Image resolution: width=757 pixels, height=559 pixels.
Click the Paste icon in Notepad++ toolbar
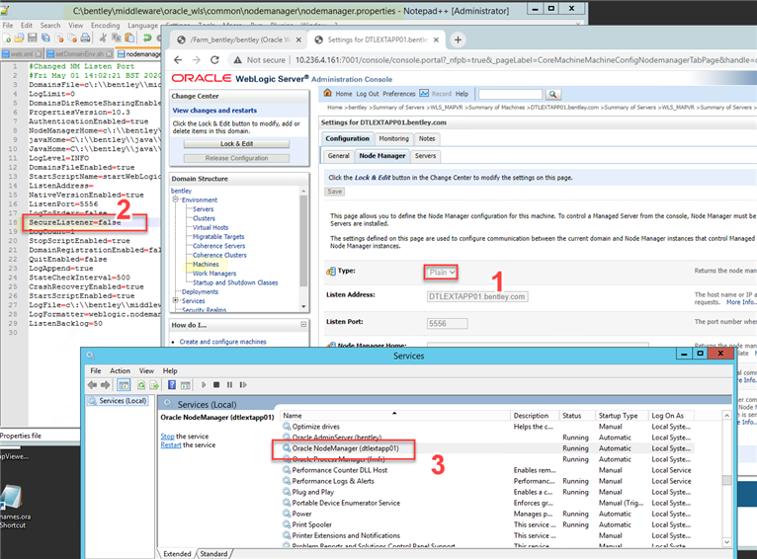129,38
